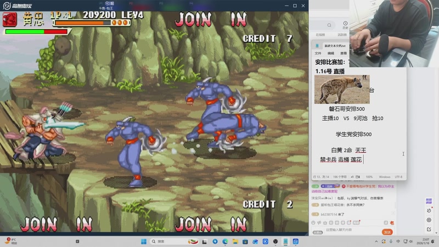Click the weather widget on taskbar

(x=11, y=241)
